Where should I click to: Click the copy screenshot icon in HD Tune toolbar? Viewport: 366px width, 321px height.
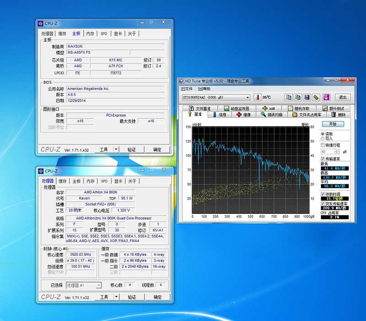[298, 97]
